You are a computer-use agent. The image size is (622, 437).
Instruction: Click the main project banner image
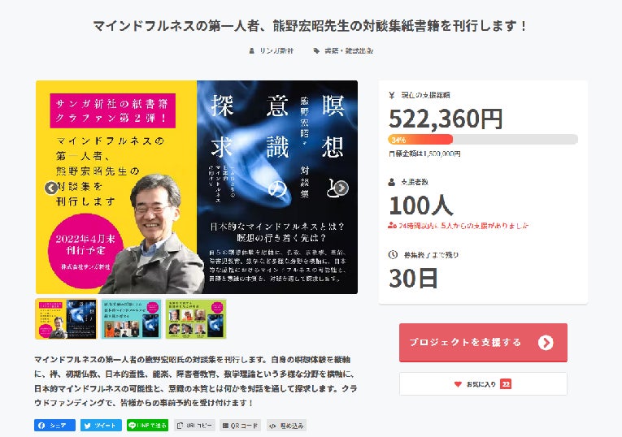click(197, 187)
